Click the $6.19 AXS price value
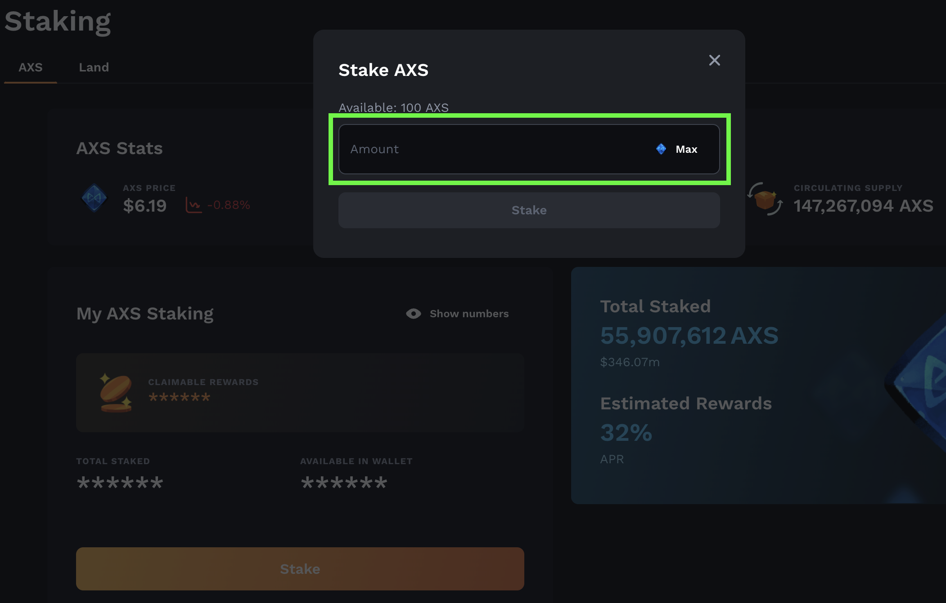Screen dimensions: 946x603 coord(145,206)
